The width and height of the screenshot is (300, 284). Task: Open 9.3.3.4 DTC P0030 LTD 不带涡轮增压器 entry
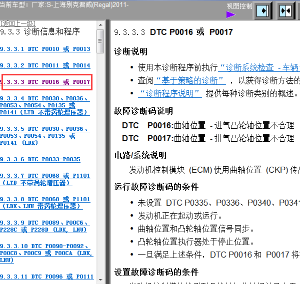45,105
